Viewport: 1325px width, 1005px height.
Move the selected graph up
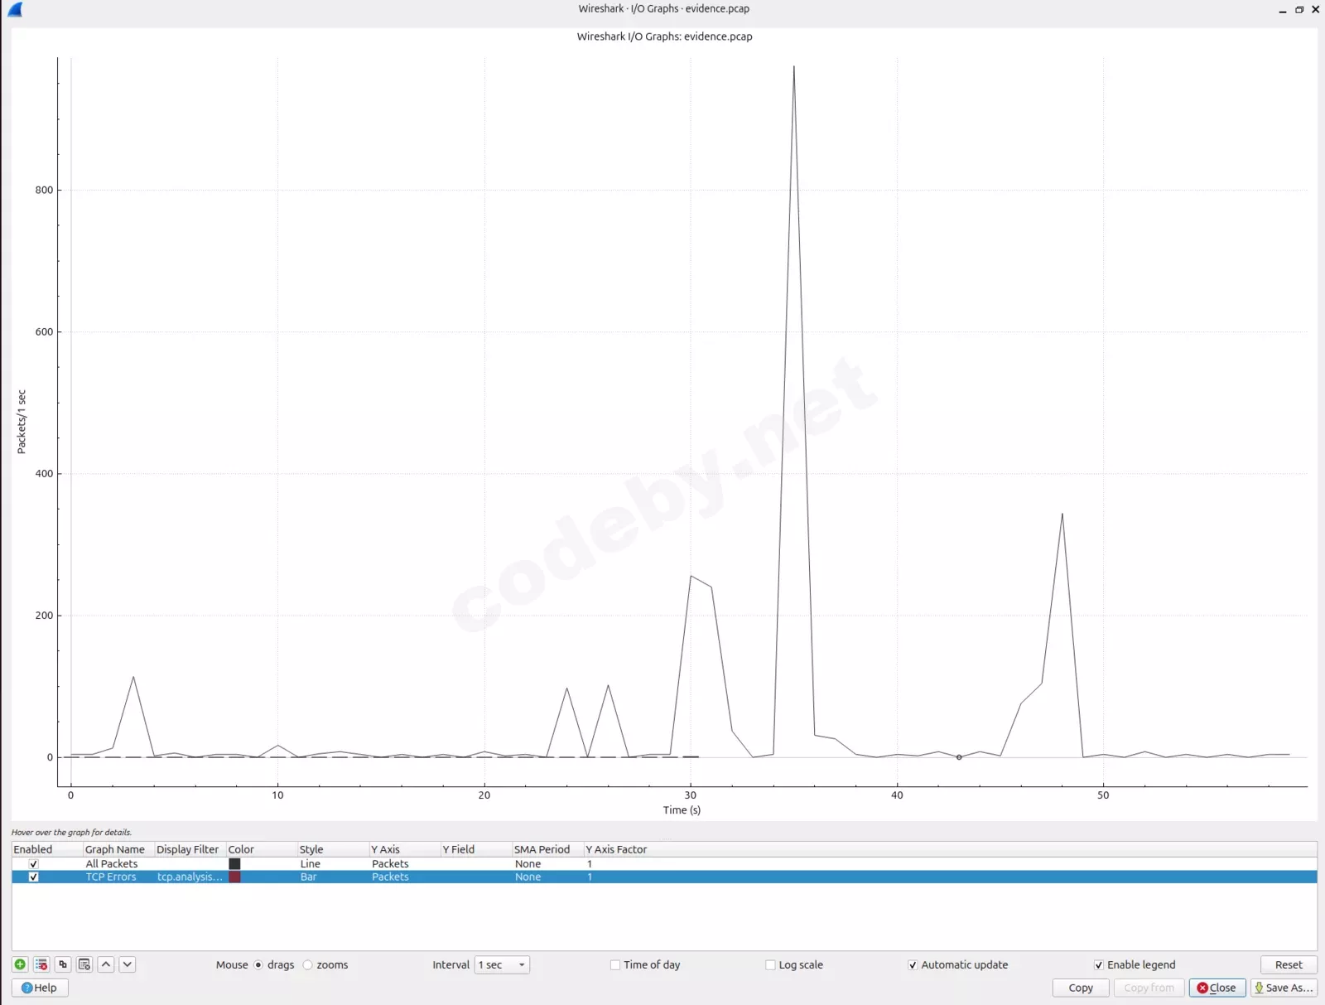(x=106, y=964)
